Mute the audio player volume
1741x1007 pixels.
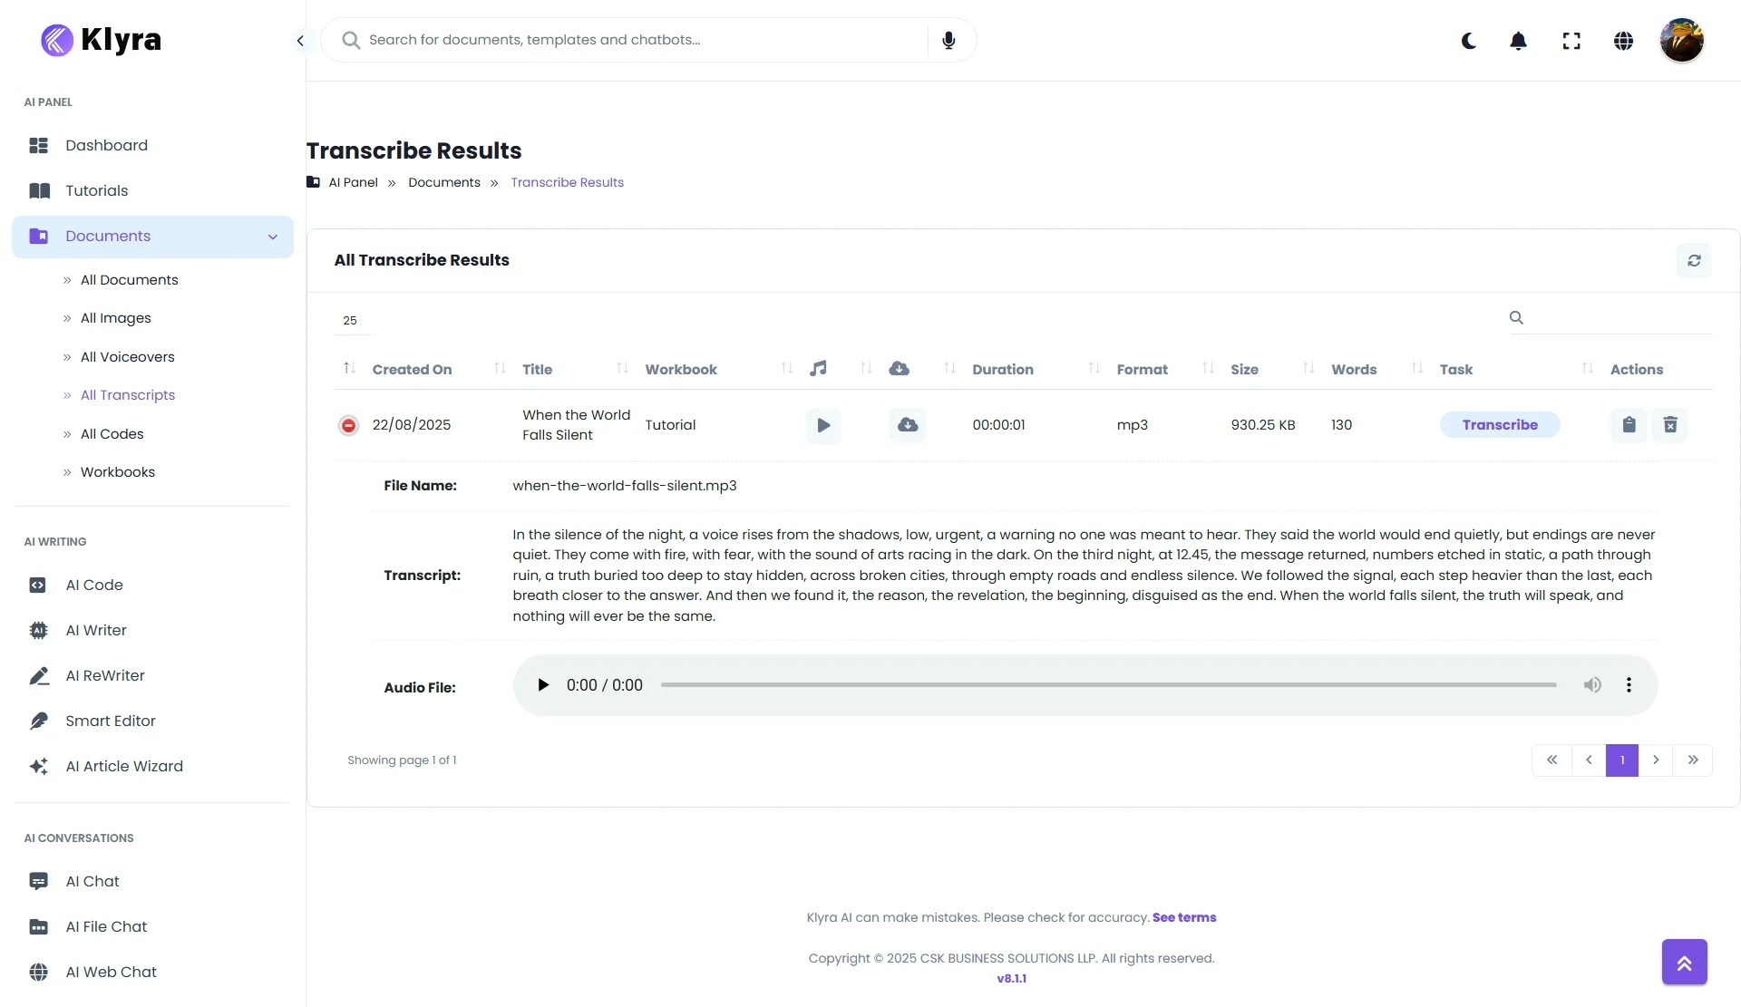[x=1593, y=685]
